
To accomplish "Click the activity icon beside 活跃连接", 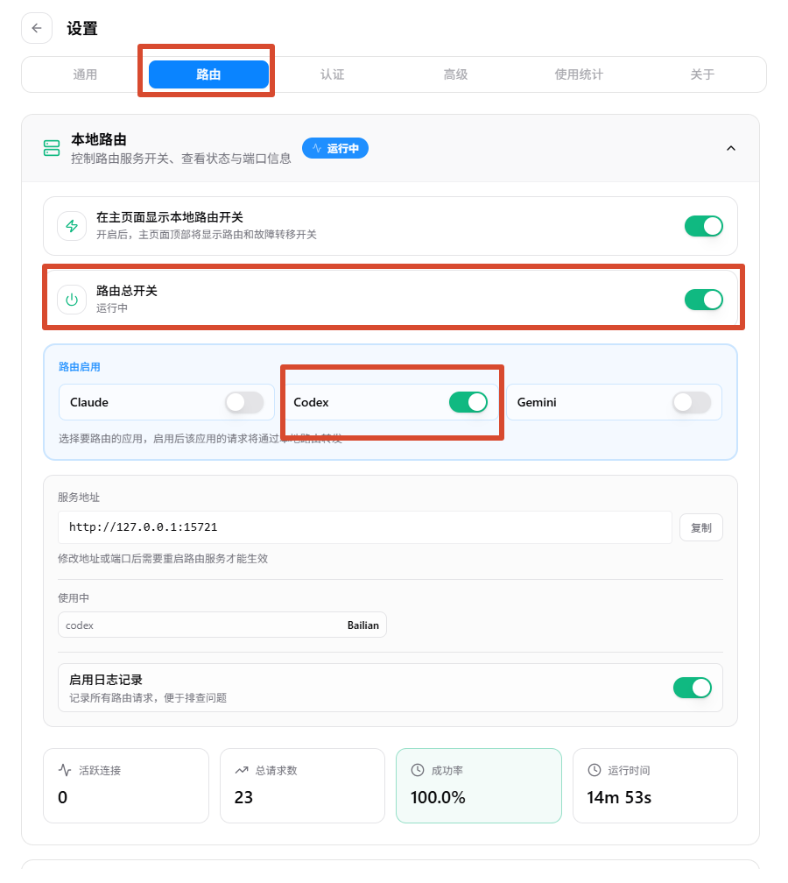I will [65, 770].
